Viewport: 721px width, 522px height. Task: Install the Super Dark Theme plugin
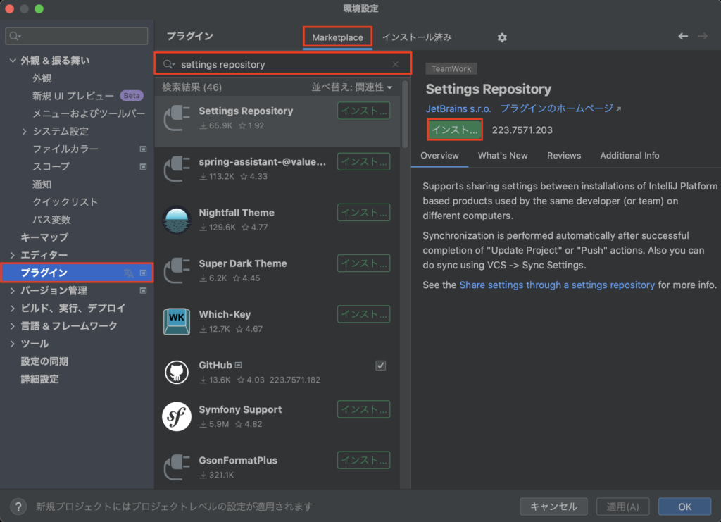pyautogui.click(x=364, y=263)
